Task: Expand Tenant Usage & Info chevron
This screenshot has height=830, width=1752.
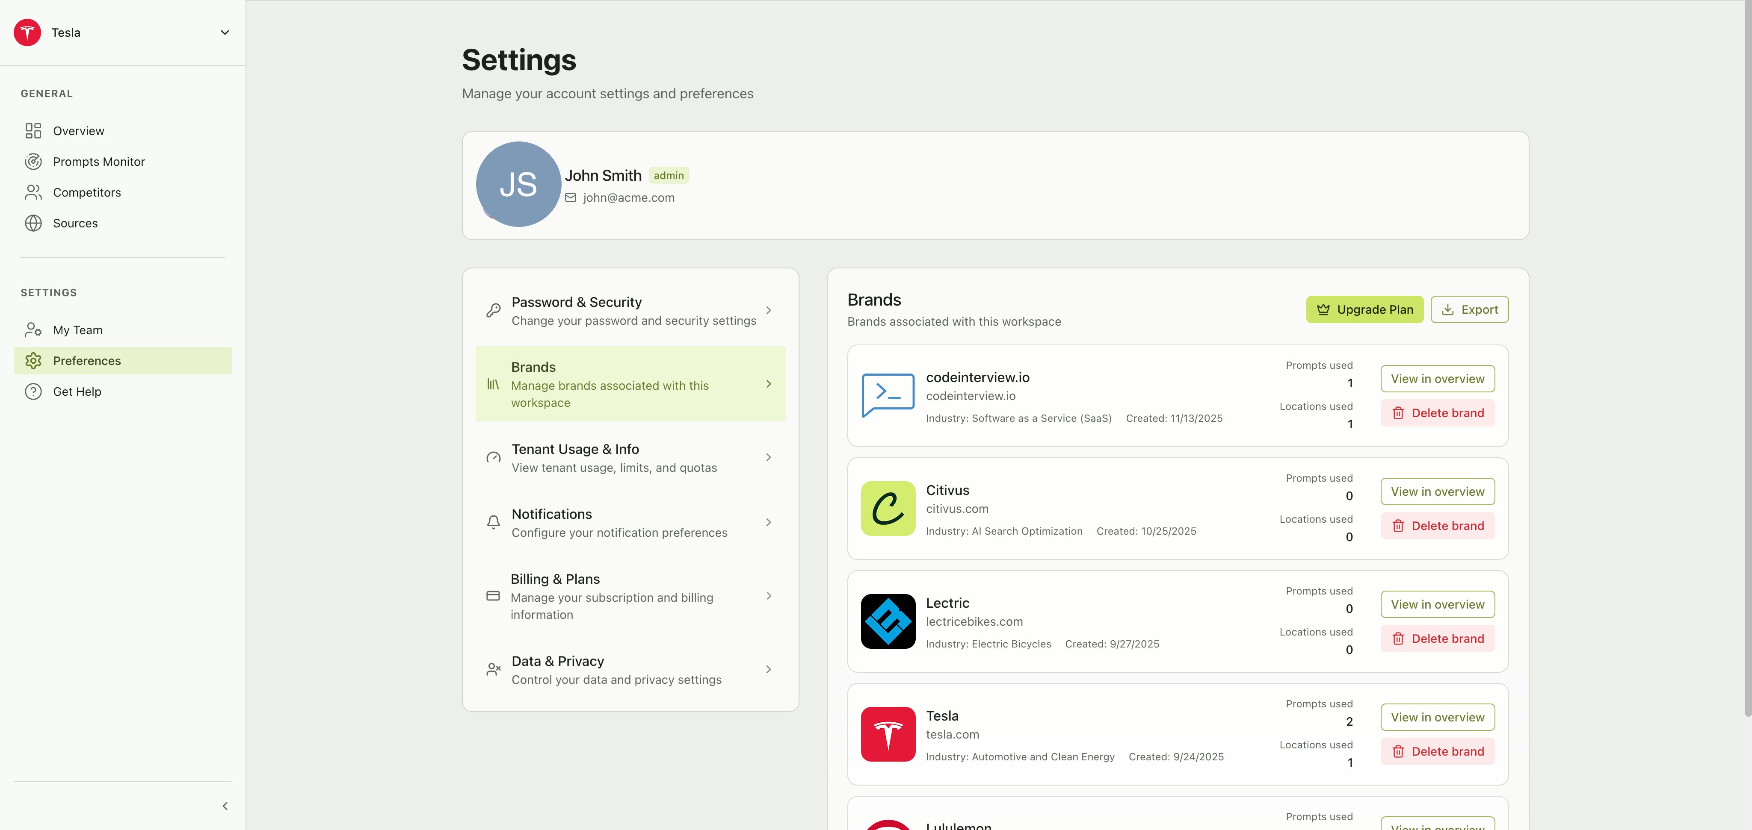Action: pos(769,457)
